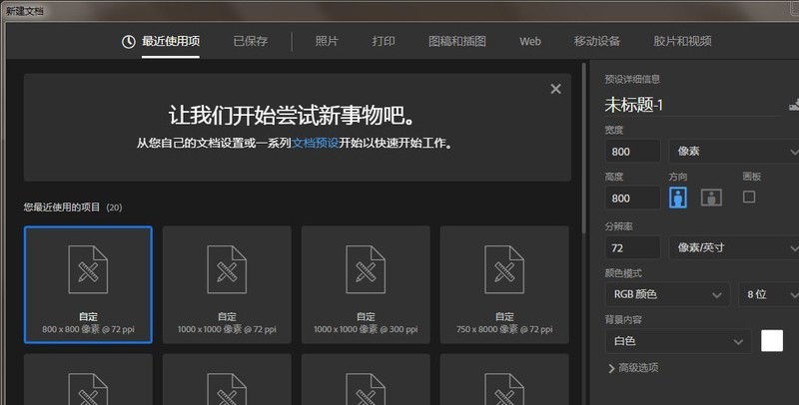The width and height of the screenshot is (799, 405).
Task: Open the 8 位 bit depth dropdown
Action: [x=767, y=294]
